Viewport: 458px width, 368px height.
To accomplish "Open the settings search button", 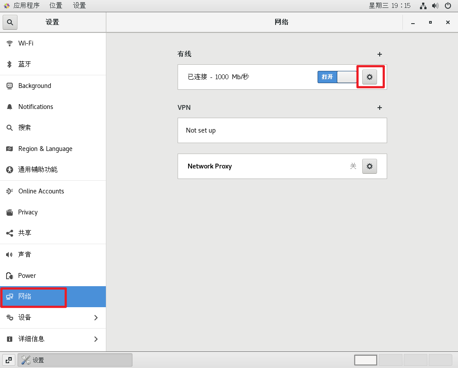I will tap(10, 22).
